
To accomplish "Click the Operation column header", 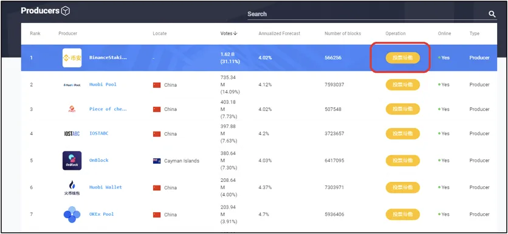I will click(x=395, y=33).
